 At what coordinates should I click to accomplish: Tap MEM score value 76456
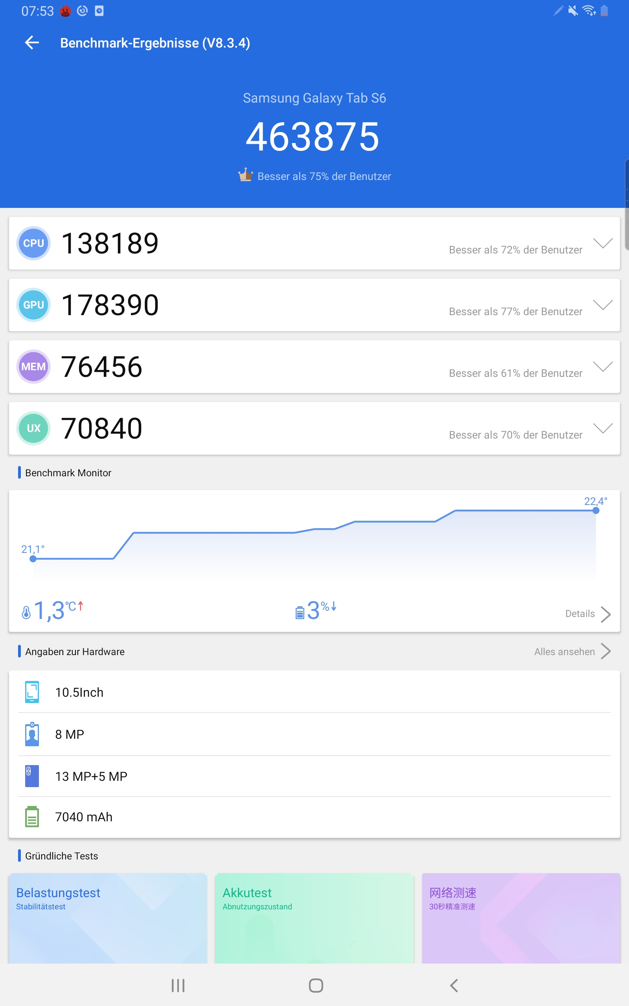point(102,367)
